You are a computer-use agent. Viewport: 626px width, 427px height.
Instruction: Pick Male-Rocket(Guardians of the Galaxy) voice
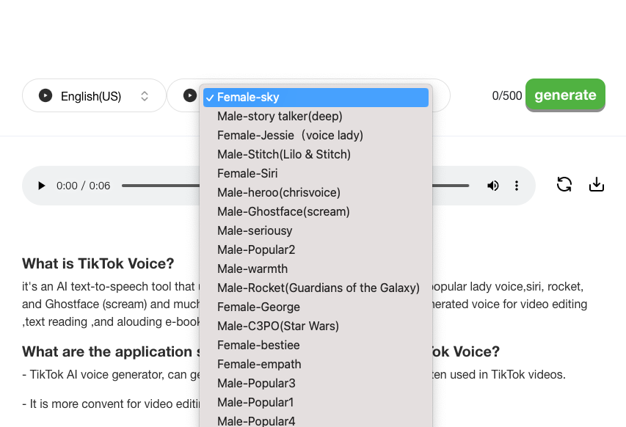[x=319, y=288]
